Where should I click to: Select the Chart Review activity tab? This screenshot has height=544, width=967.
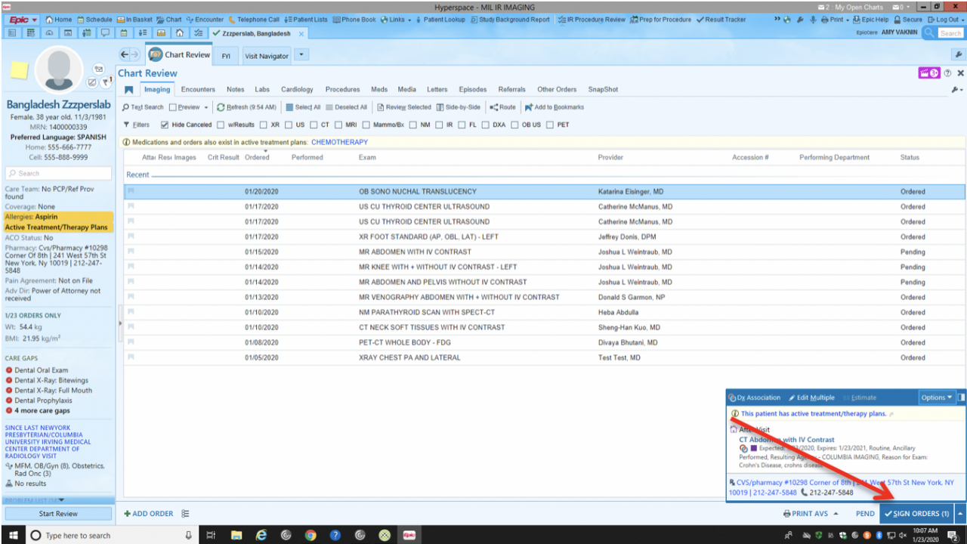pos(179,54)
